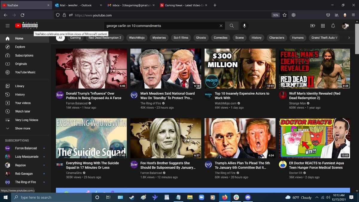
Task: Open the Doctor Reacts Aqua Teen thumbnail
Action: point(314,138)
